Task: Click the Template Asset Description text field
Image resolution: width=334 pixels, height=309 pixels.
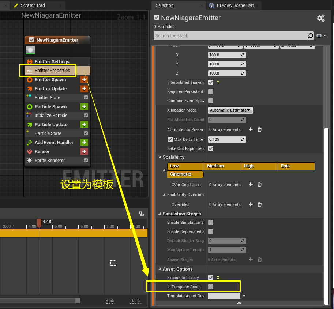Action: [224, 296]
